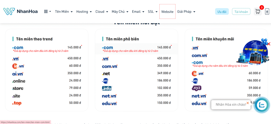
Task: Click the download icon in header
Action: pyautogui.click(x=267, y=11)
